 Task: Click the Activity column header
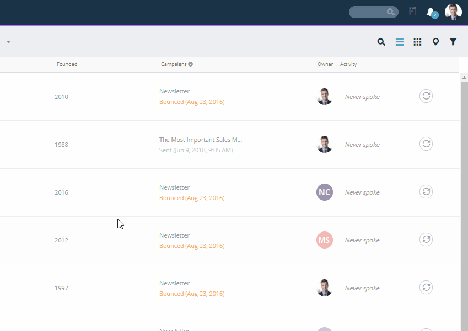[x=348, y=64]
